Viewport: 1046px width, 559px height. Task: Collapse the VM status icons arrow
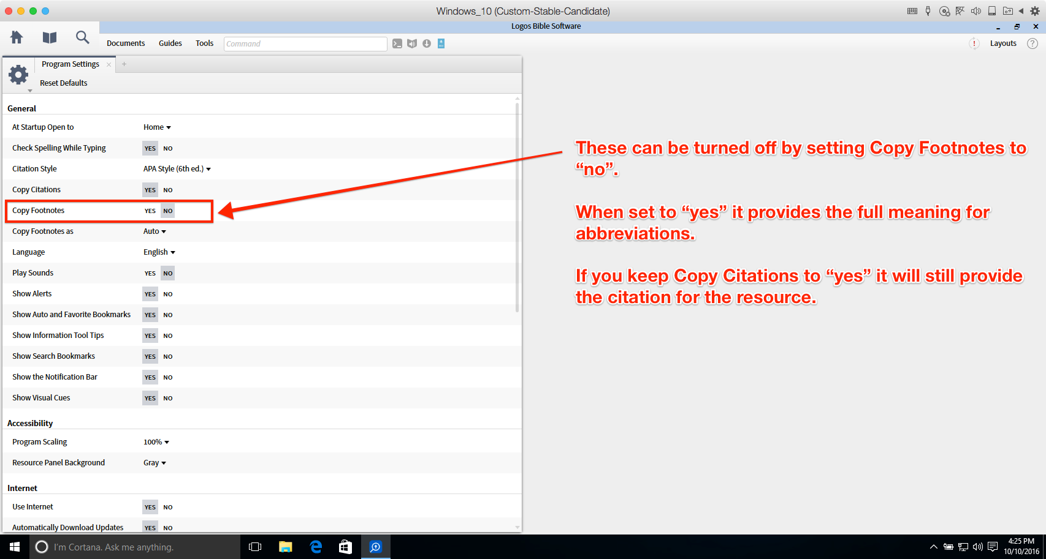click(1021, 11)
